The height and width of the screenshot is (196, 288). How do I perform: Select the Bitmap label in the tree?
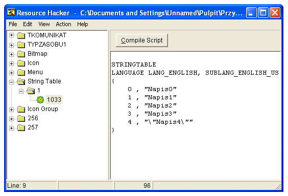[x=37, y=54]
